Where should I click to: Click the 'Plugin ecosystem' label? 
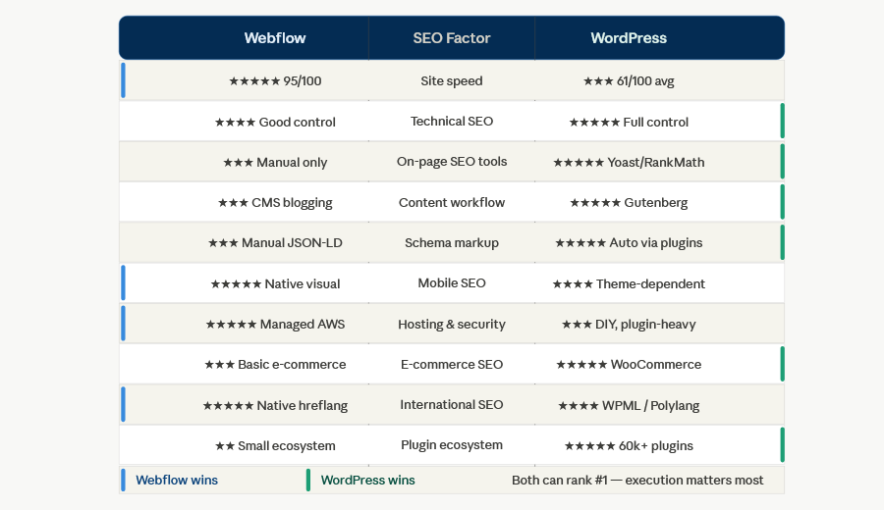click(452, 445)
